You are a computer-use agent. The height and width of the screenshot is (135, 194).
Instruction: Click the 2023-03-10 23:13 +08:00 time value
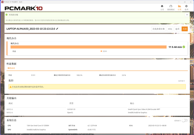[x=157, y=125]
